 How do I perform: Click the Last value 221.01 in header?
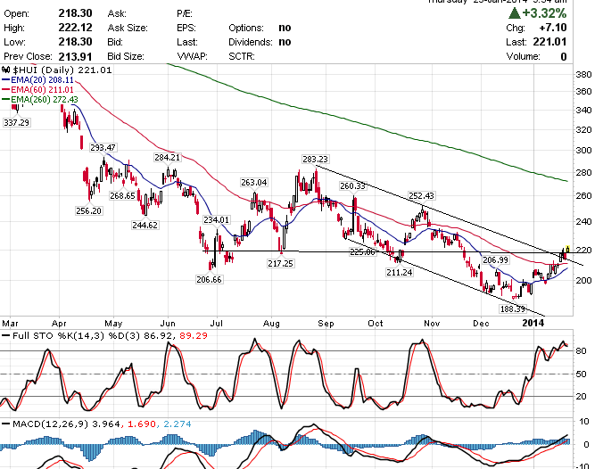point(550,42)
